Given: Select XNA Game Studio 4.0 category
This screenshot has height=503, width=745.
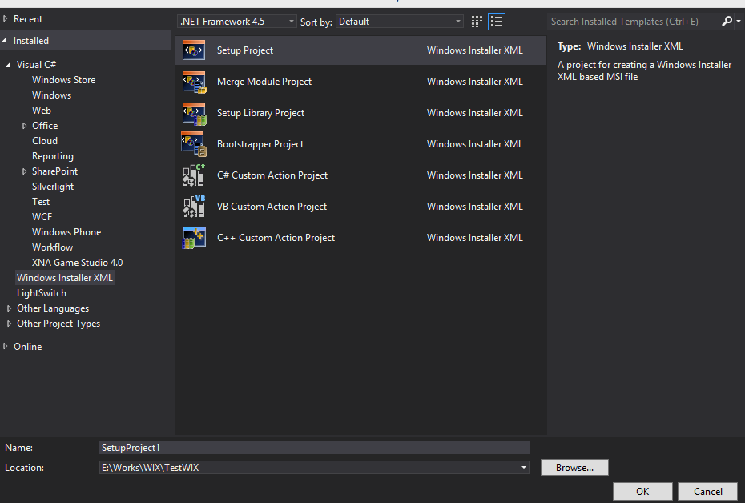Looking at the screenshot, I should pos(78,262).
